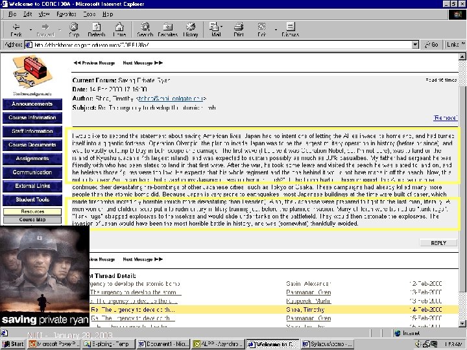Open the External Links section
Viewport: 467px width, 350px height.
coord(32,186)
